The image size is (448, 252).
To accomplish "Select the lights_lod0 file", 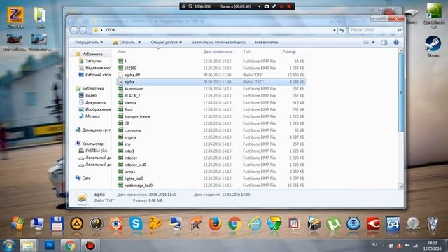I will (x=211, y=178).
